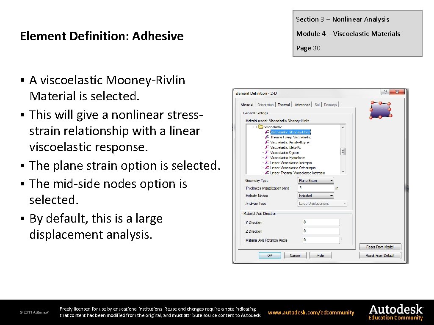Click the Viscoelastic folder label
Image resolution: width=434 pixels, height=325 pixels.
(273, 127)
